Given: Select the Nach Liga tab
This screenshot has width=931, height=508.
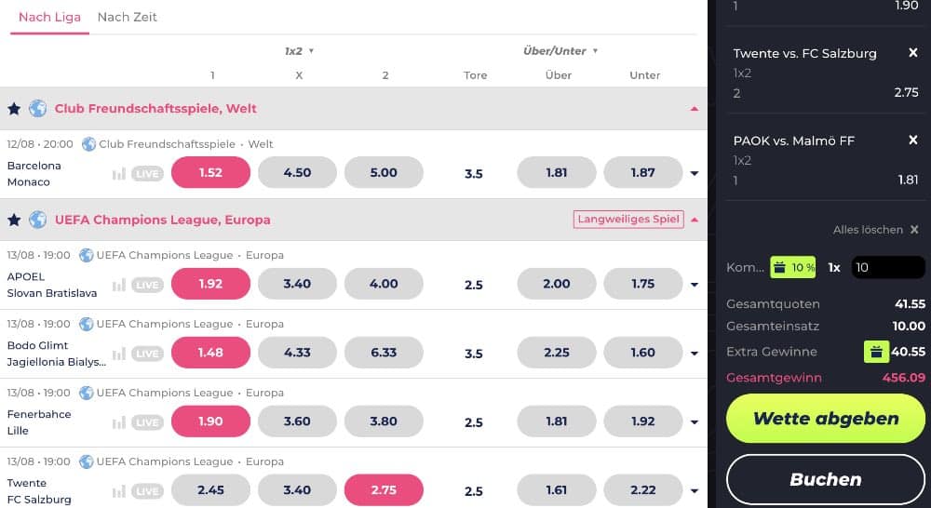Looking at the screenshot, I should coord(49,18).
